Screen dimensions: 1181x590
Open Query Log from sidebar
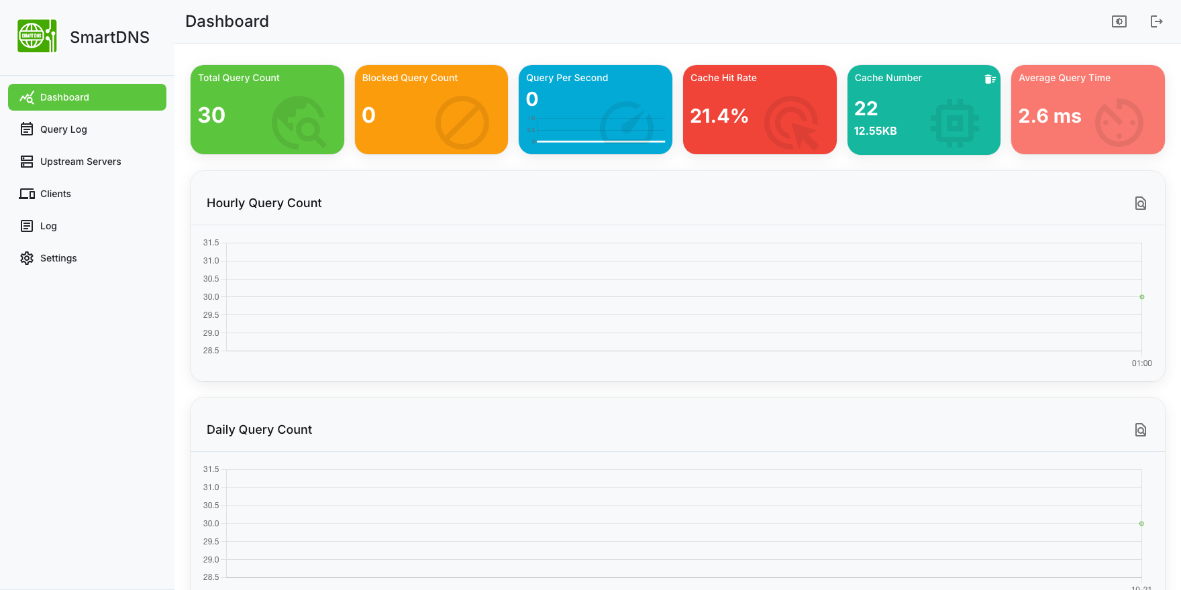pyautogui.click(x=87, y=129)
